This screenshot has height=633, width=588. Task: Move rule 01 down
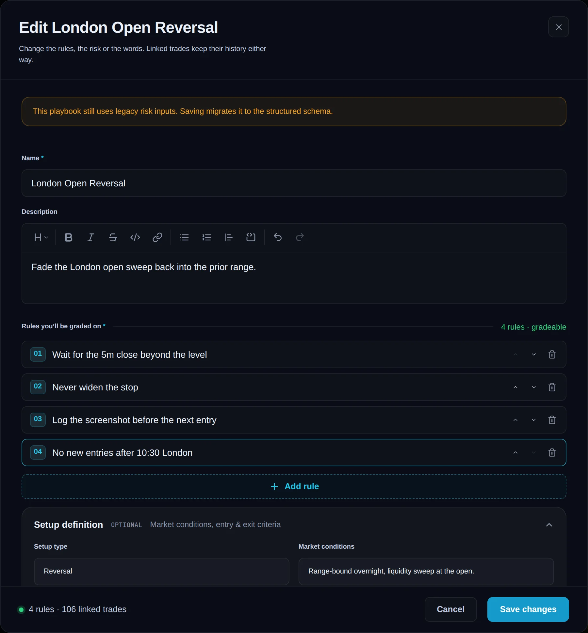[x=534, y=354]
